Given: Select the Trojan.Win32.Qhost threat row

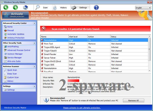Looking at the screenshot, I should (94, 61).
